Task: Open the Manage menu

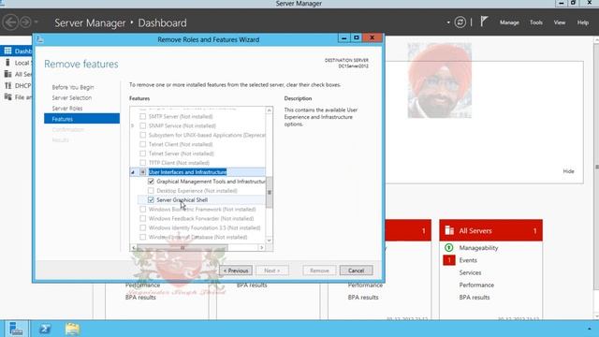Action: (x=509, y=22)
